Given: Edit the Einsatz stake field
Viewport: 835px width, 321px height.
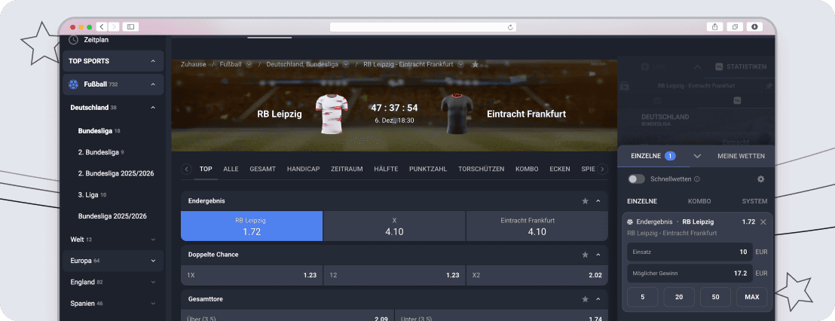Looking at the screenshot, I should coord(690,252).
